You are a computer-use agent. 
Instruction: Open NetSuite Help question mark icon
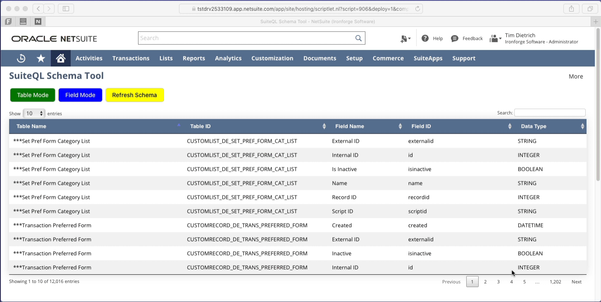point(425,38)
